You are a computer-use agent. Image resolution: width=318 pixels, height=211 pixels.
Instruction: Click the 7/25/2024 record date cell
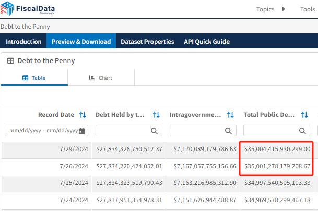(74, 183)
